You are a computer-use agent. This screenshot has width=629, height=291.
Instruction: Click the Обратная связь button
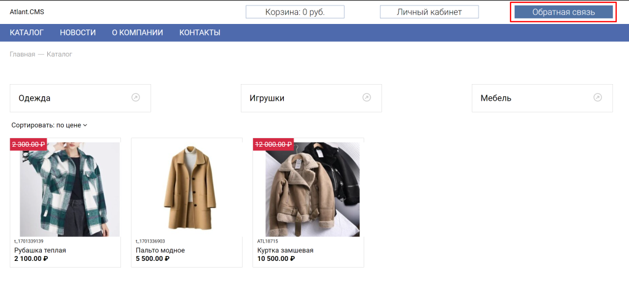pyautogui.click(x=564, y=12)
